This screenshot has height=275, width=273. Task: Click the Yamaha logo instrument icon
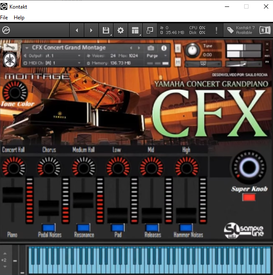[x=10, y=60]
